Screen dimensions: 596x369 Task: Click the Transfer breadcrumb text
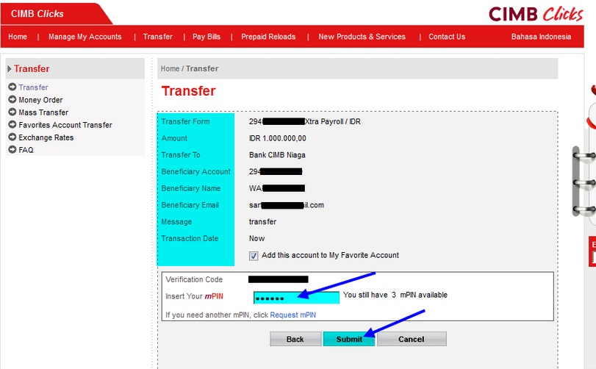tap(202, 69)
